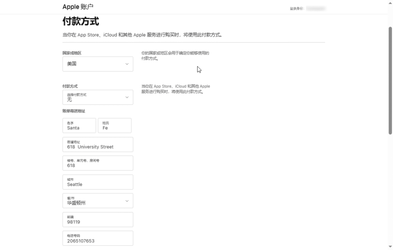The height and width of the screenshot is (250, 393).
Task: Expand the 选择付款方式 dropdown showing 无
Action: tap(97, 98)
